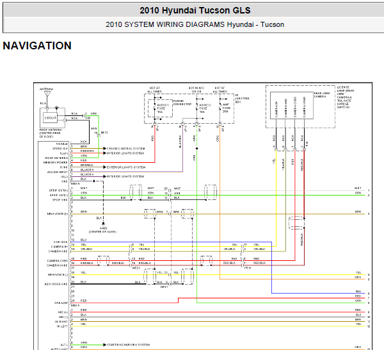Click 'HOT AT ALL TIMES' above Audio 1 fuse
The image size is (384, 350).
(154, 90)
